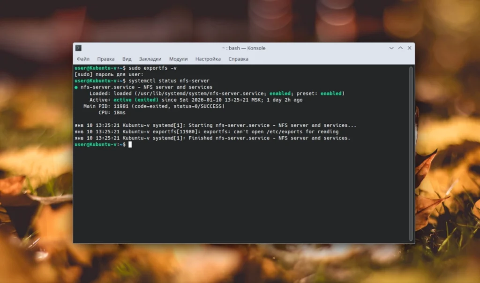The height and width of the screenshot is (283, 480).
Task: Open the Правка menu
Action: pos(105,59)
